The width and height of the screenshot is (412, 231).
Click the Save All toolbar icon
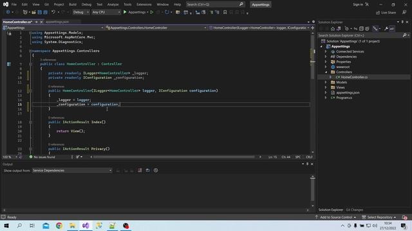tap(45, 12)
